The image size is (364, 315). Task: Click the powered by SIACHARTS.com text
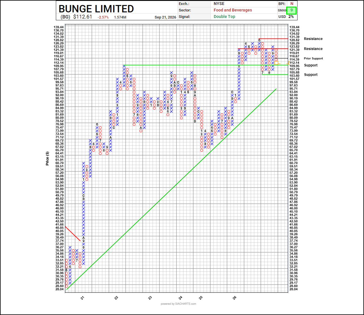coord(178,304)
